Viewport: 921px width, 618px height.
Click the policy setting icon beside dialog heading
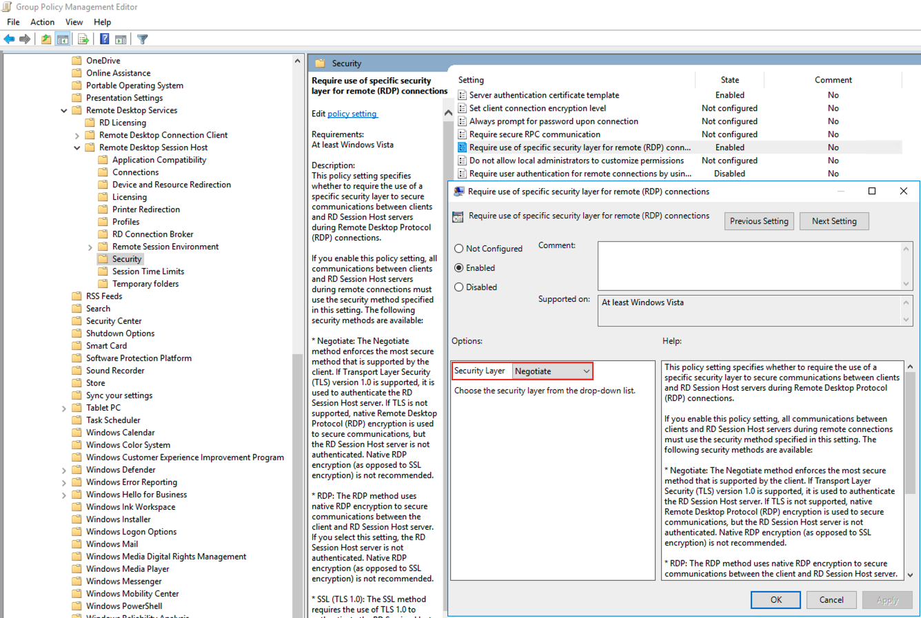(x=458, y=217)
